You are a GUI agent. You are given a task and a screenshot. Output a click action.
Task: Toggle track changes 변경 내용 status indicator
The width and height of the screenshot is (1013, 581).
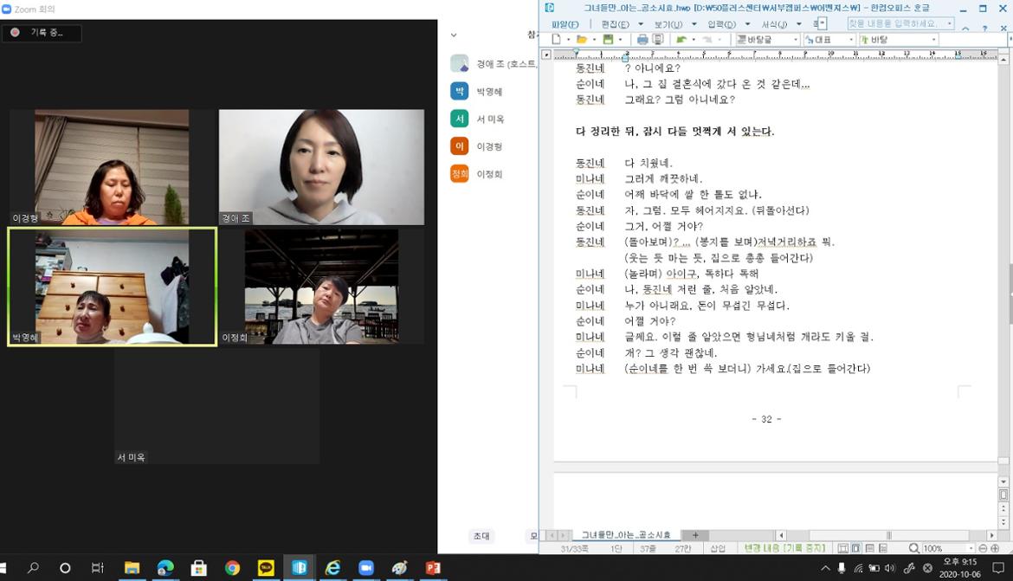(x=784, y=548)
